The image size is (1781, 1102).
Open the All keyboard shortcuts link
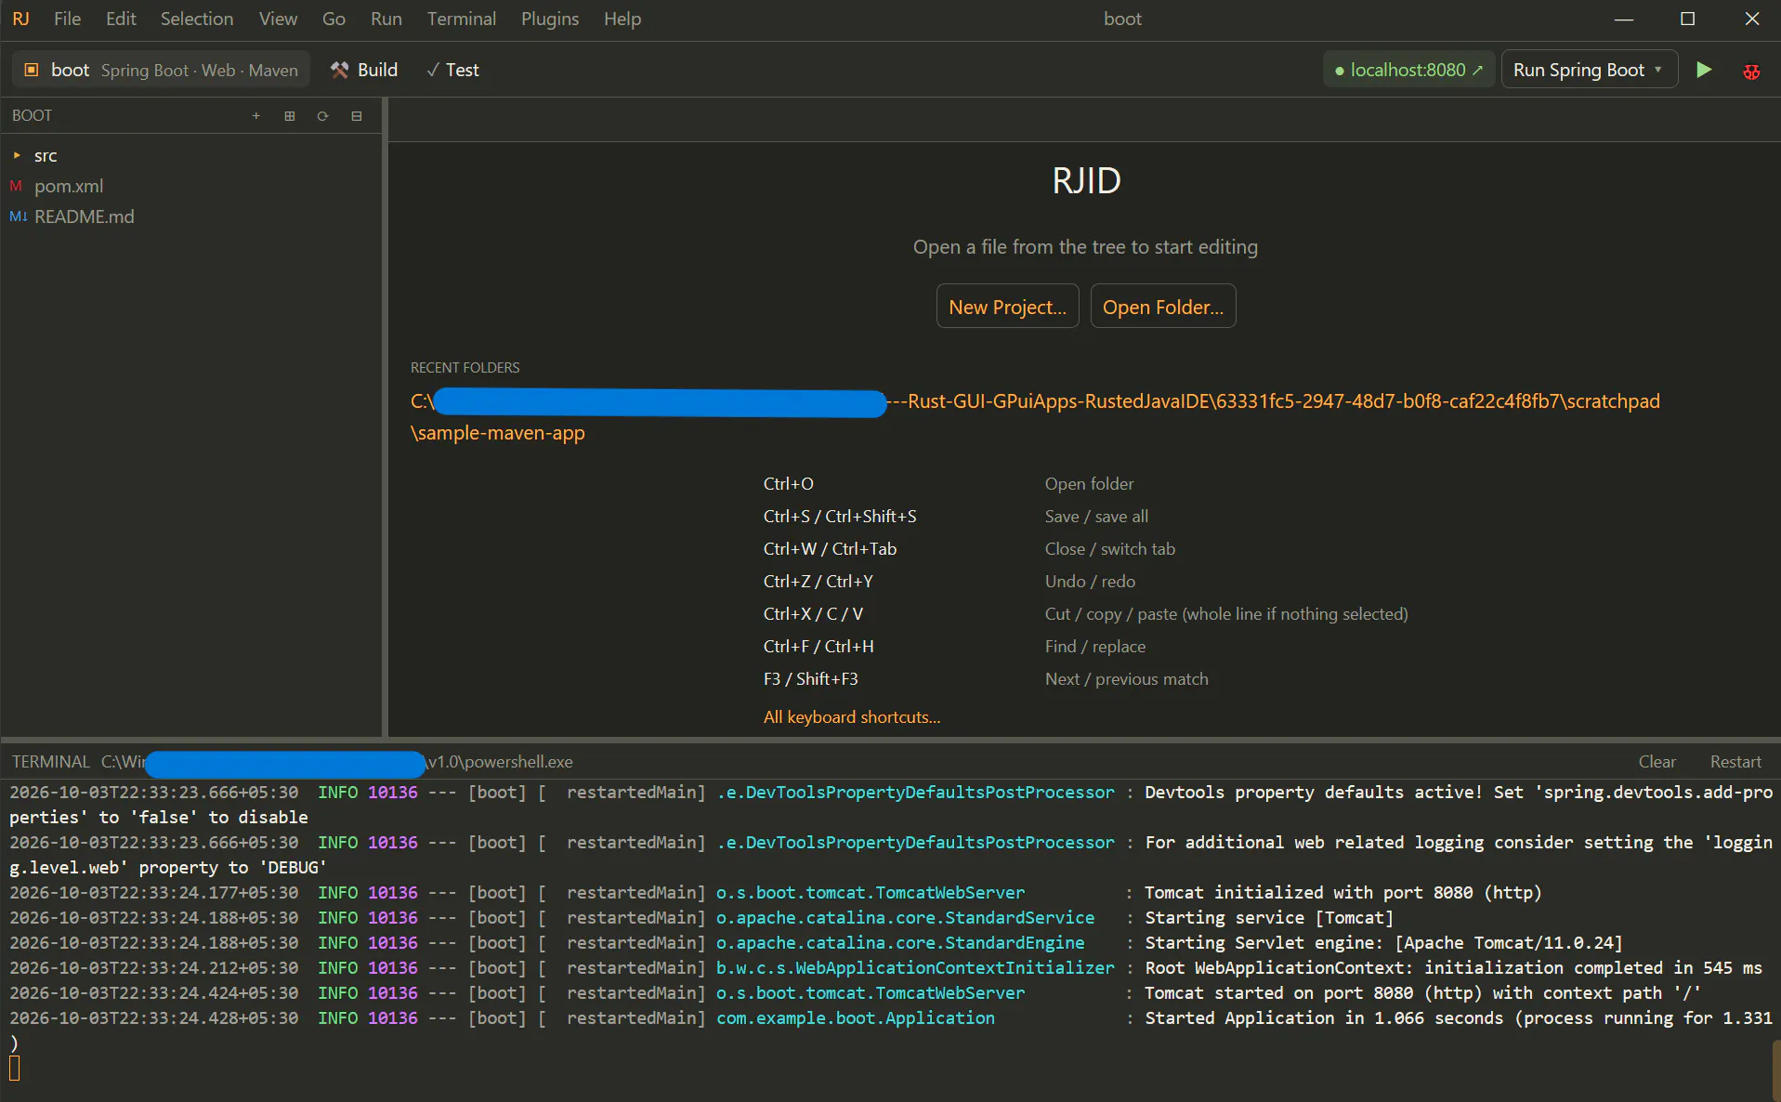tap(852, 717)
